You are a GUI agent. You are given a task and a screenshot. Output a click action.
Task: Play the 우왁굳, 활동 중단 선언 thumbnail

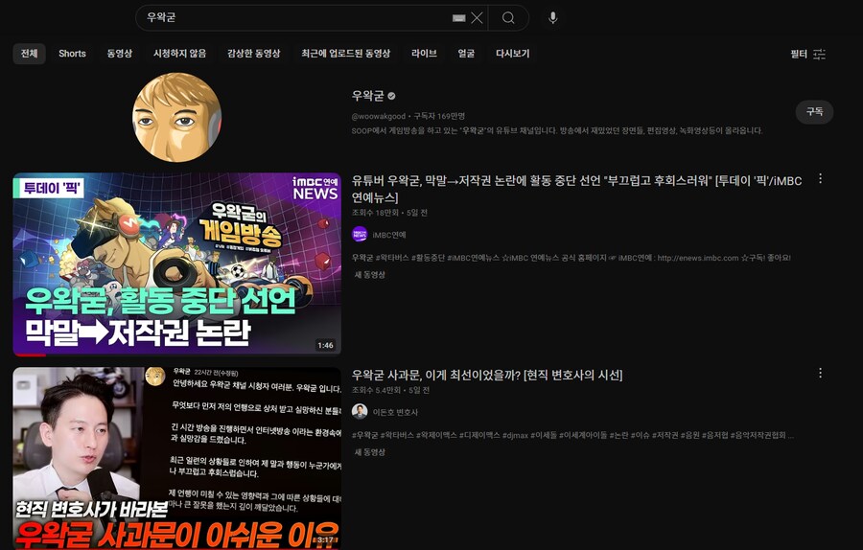point(176,264)
